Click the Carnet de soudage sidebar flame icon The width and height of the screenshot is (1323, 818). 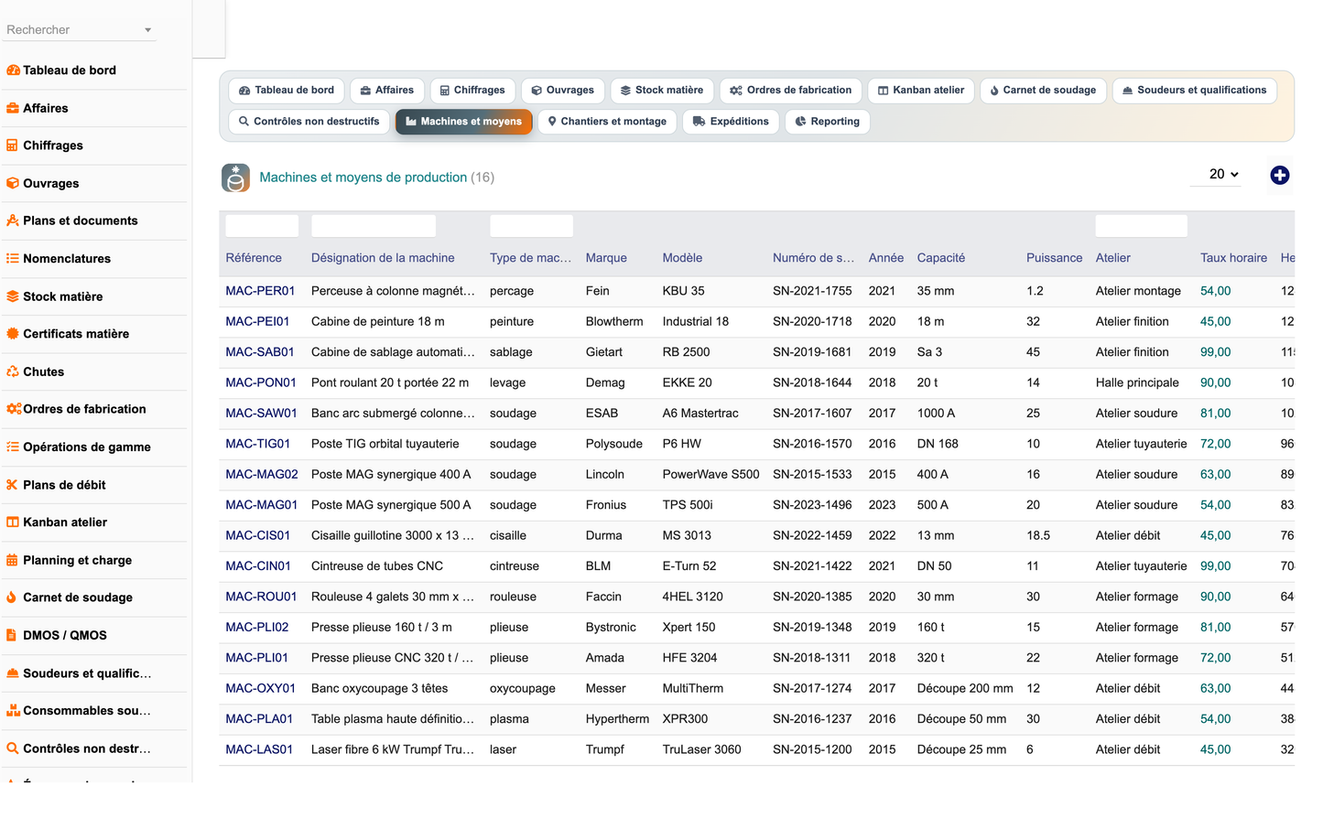click(x=12, y=597)
